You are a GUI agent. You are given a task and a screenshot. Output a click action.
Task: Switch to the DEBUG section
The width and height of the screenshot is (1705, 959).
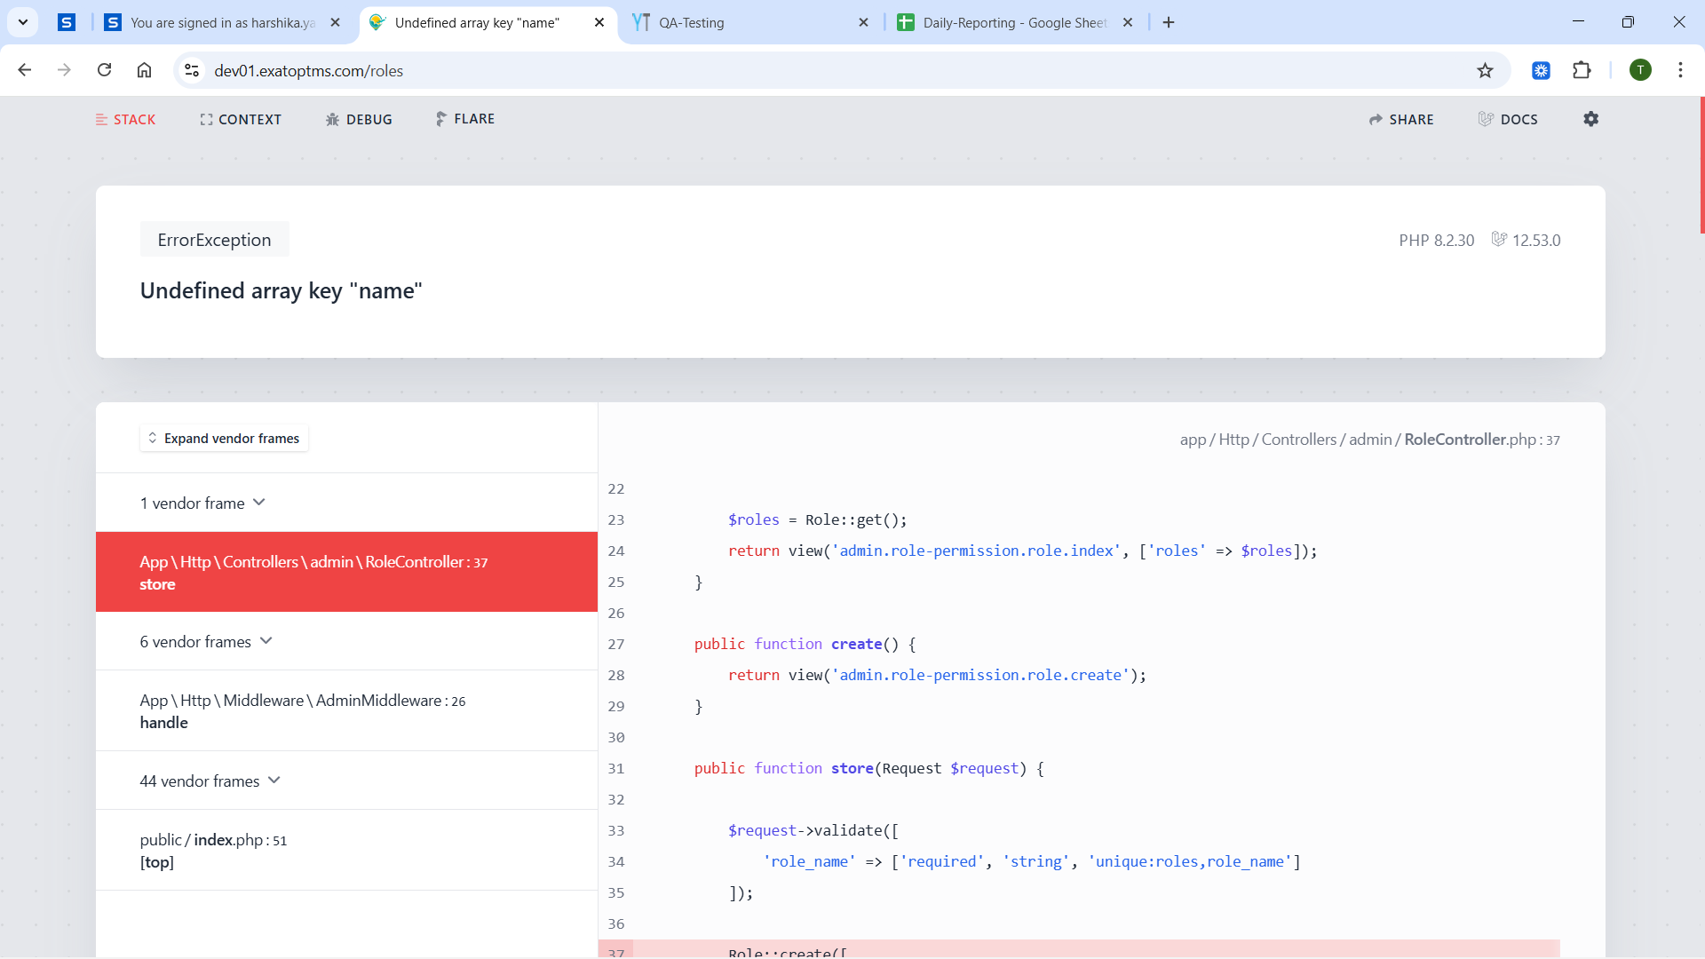coord(359,119)
